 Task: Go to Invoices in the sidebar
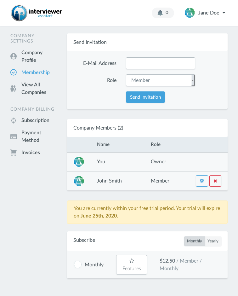pyautogui.click(x=31, y=153)
